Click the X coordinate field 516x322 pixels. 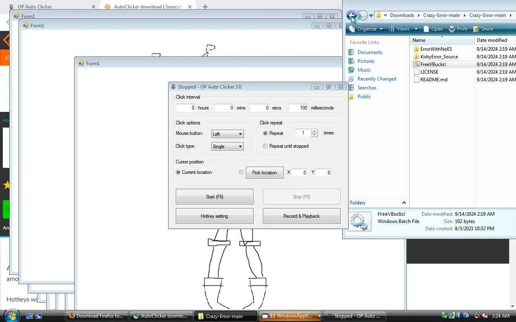[x=300, y=172]
